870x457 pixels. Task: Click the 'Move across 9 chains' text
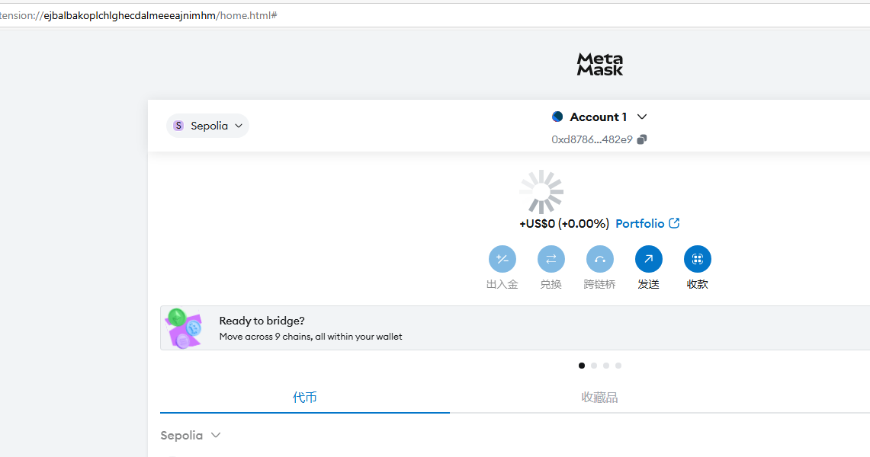point(311,337)
